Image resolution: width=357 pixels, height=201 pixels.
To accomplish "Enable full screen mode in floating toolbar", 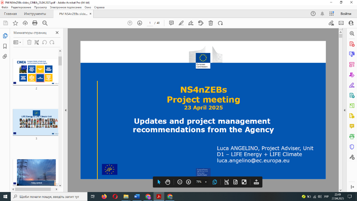I will pyautogui.click(x=244, y=182).
